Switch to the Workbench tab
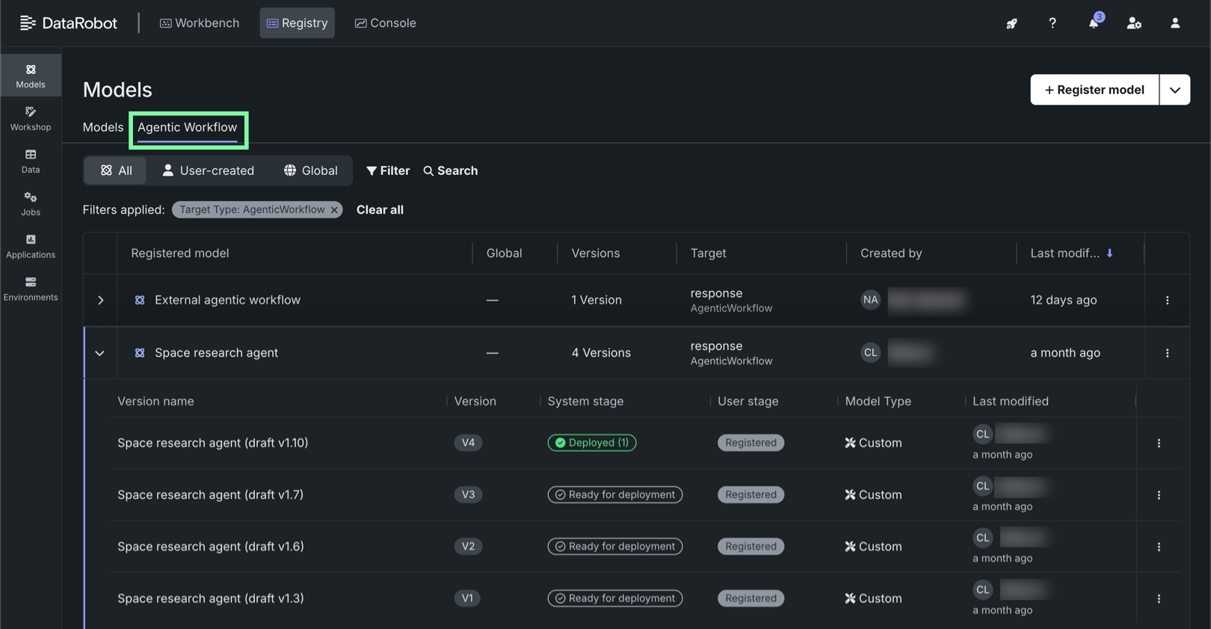The image size is (1211, 629). 200,23
